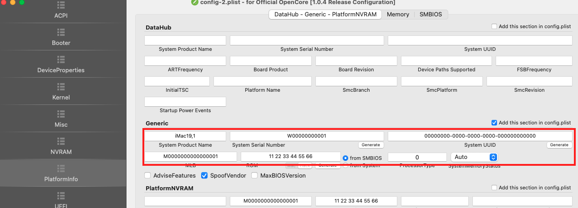This screenshot has width=578, height=208.
Task: Switch to the SMBIOS tab
Action: (431, 15)
